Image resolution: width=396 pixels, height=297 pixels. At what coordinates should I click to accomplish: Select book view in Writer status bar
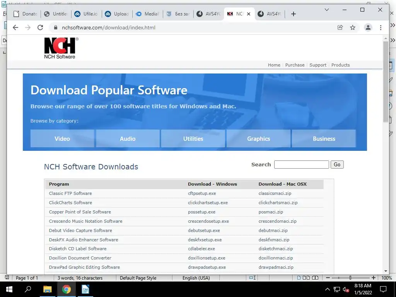(315, 278)
